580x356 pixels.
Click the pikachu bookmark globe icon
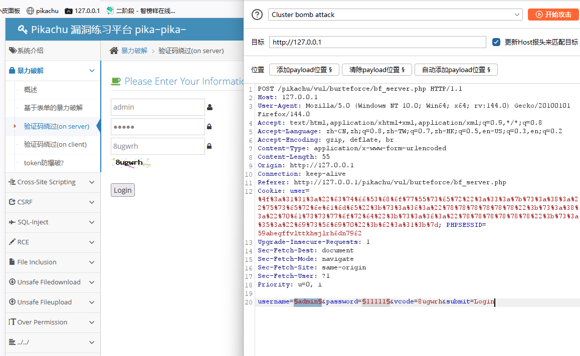pyautogui.click(x=31, y=11)
